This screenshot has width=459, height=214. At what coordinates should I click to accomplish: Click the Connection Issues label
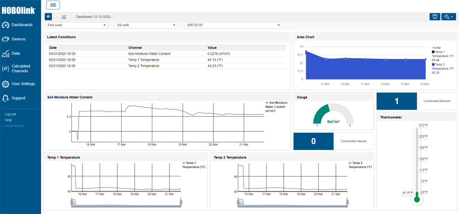tap(354, 141)
